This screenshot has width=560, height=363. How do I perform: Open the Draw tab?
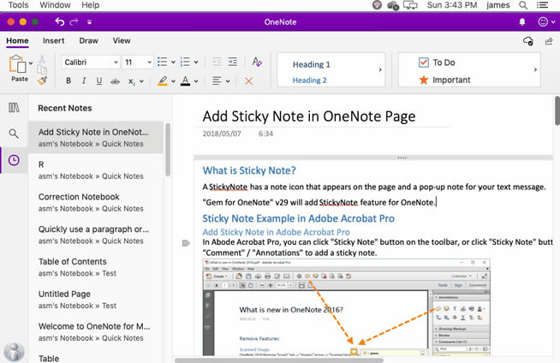click(x=88, y=40)
